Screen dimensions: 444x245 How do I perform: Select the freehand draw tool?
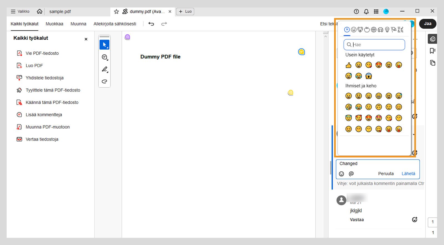(x=104, y=81)
